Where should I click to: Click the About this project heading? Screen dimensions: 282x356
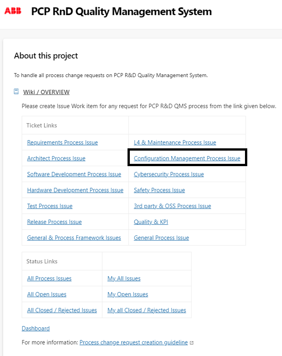(46, 56)
